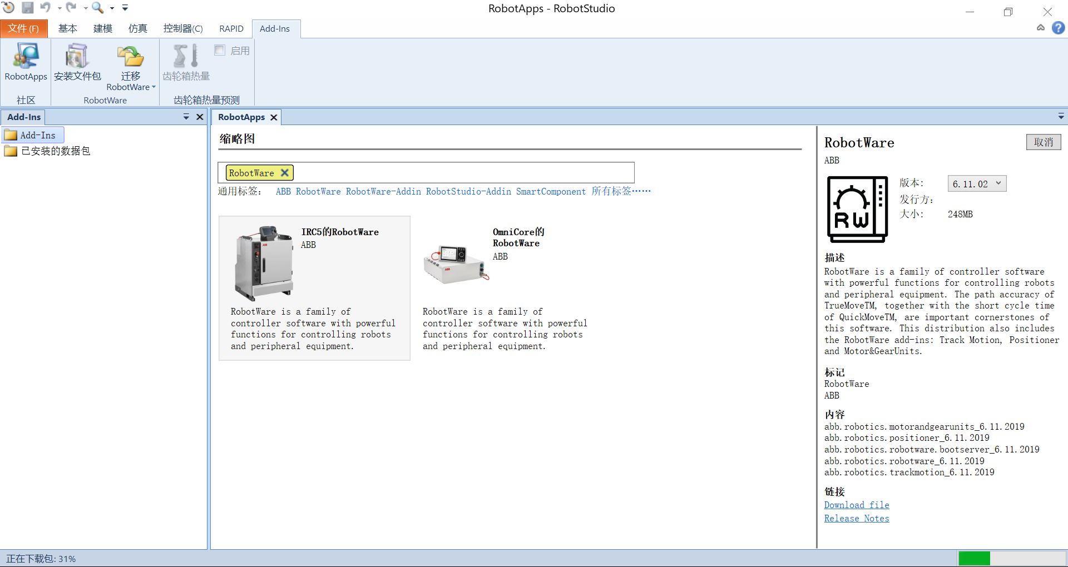Click the status text 正在下载包: 31%
This screenshot has height=567, width=1068.
[x=41, y=559]
